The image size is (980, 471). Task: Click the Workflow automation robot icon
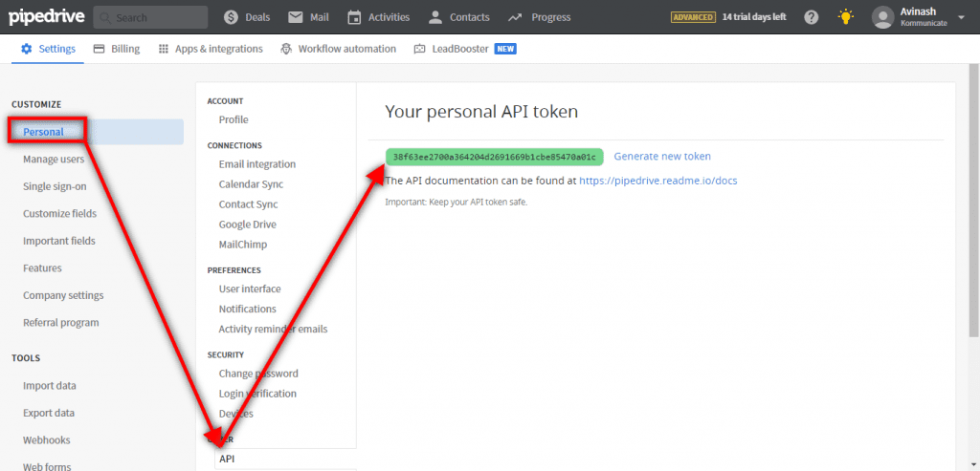pos(286,49)
